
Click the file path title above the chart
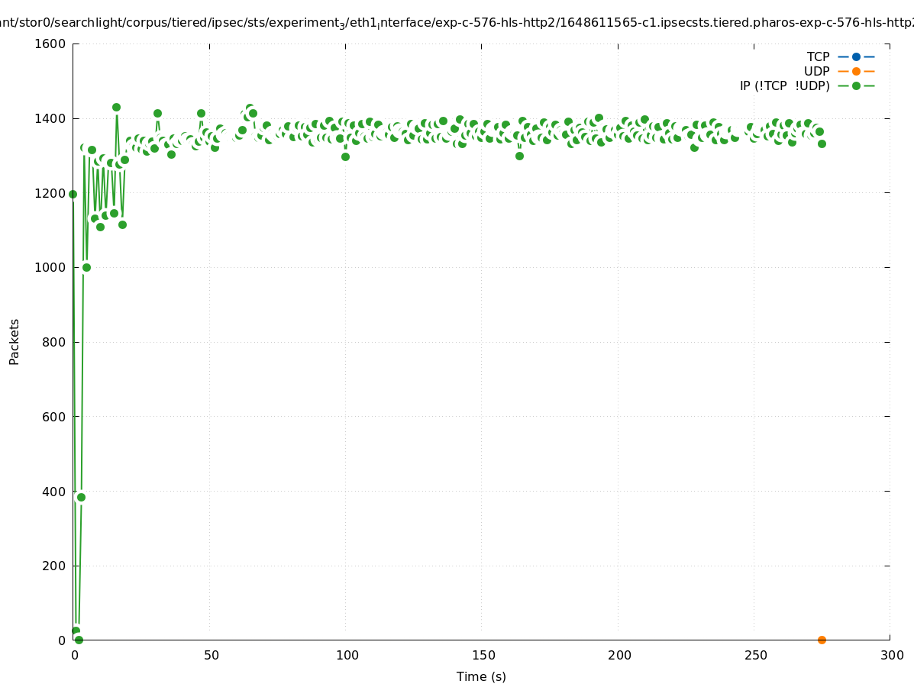pos(457,23)
